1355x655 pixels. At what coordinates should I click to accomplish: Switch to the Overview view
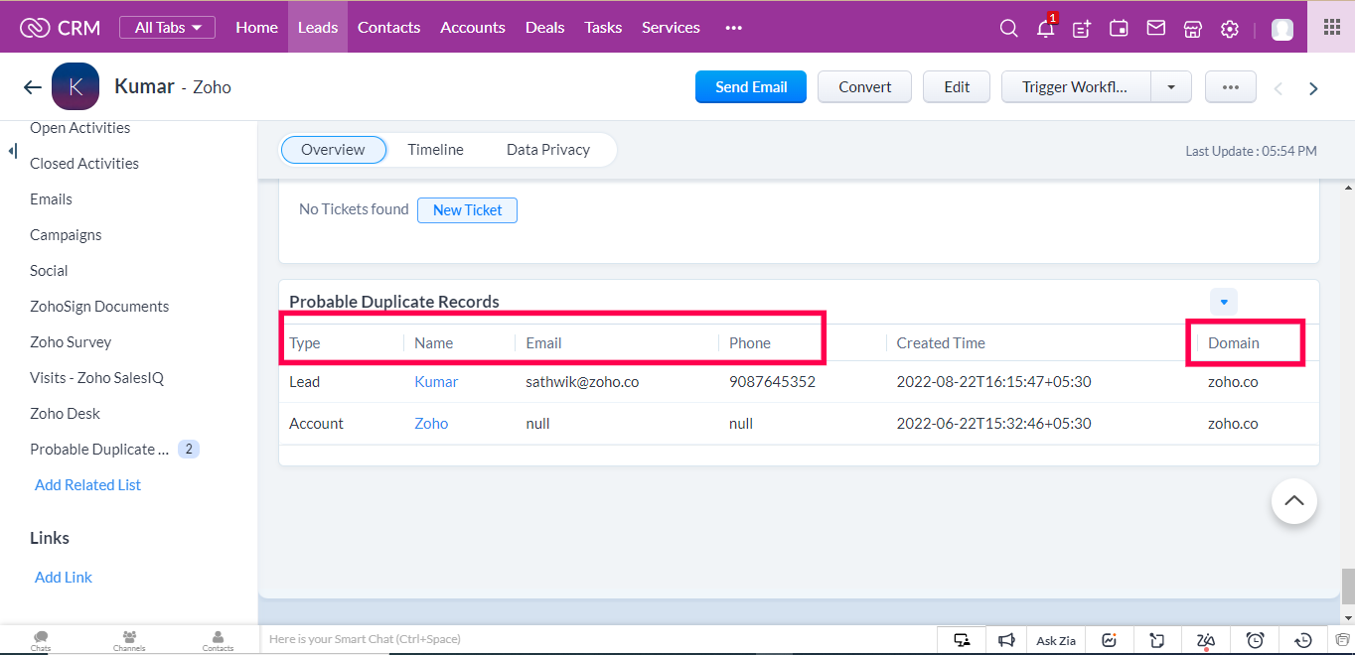coord(333,150)
